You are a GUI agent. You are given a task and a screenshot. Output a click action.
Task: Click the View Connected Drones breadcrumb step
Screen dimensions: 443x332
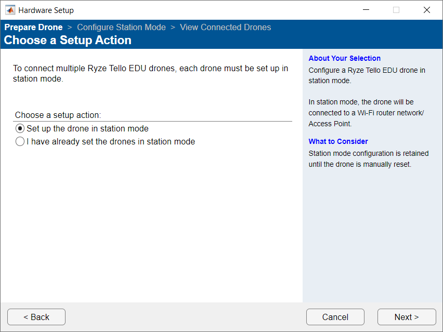(x=225, y=27)
